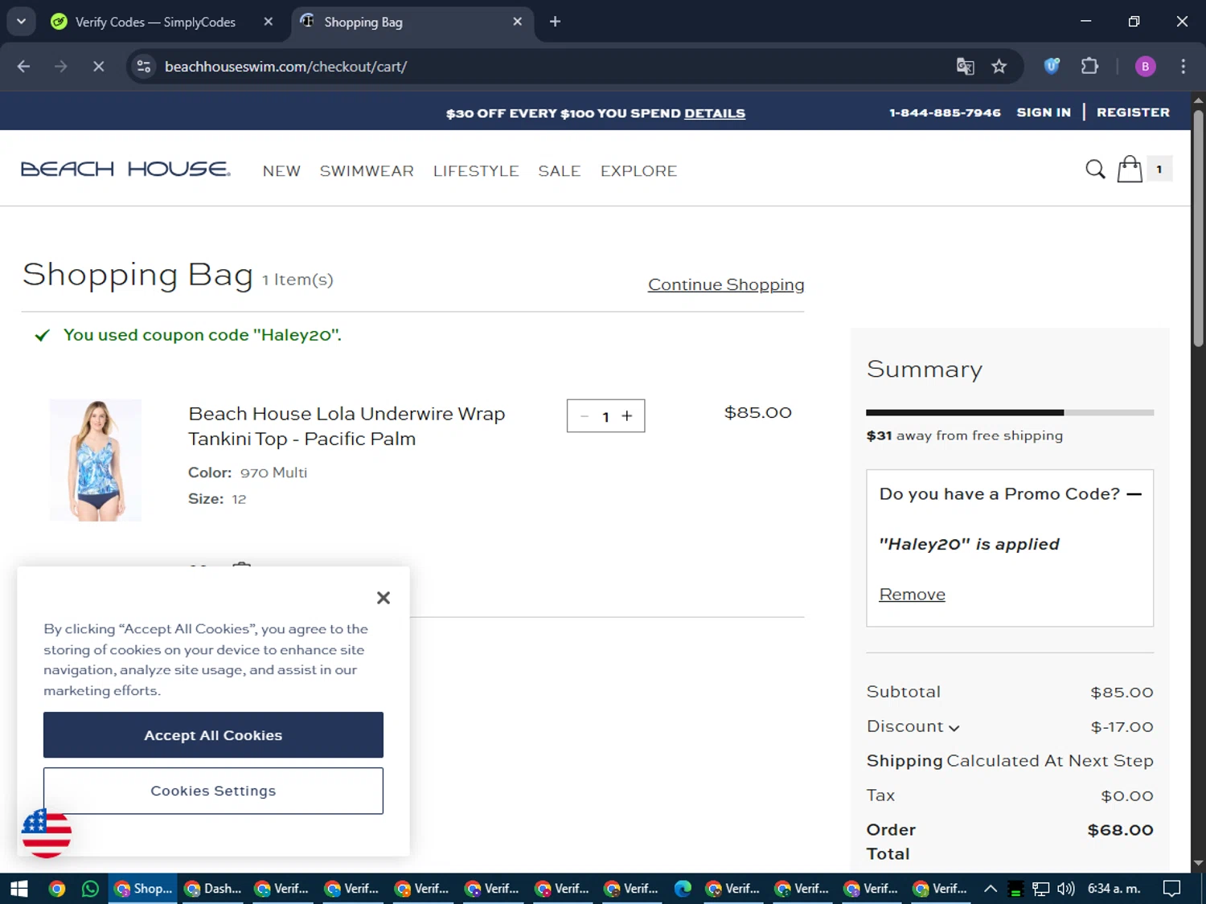Open the tab search dropdown arrow
The image size is (1206, 904).
click(21, 22)
